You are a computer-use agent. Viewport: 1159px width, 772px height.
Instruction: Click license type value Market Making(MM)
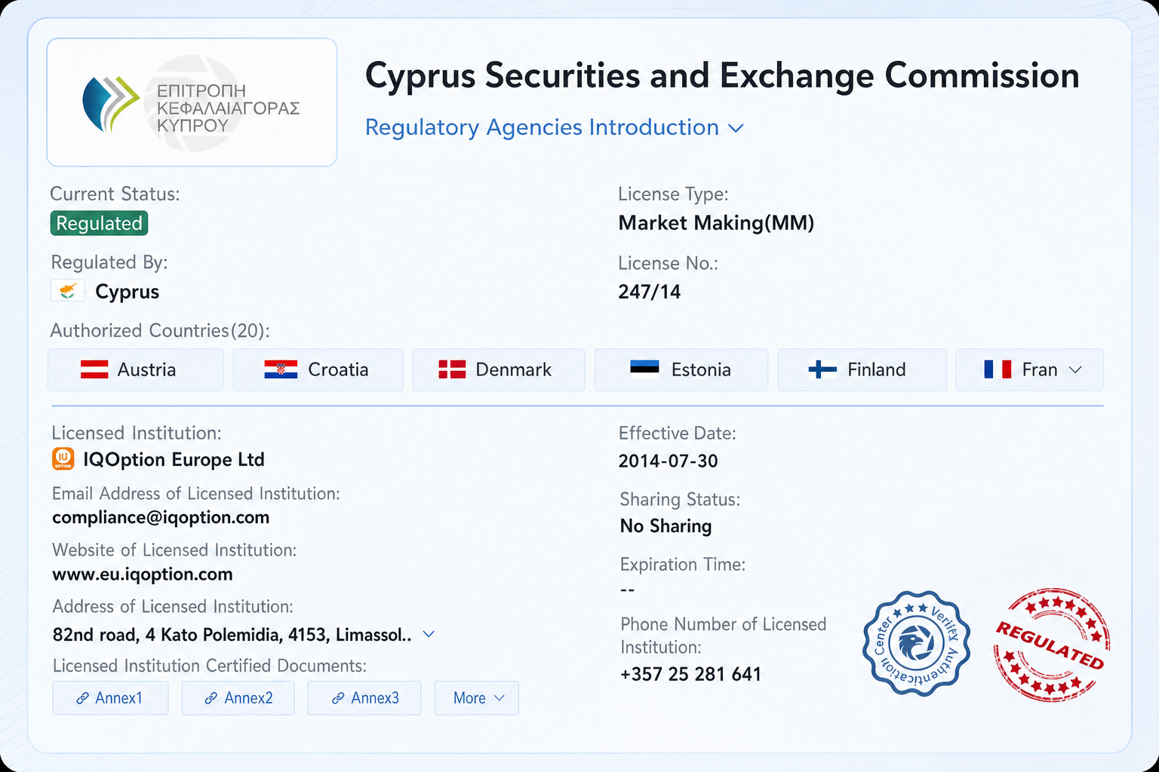tap(716, 223)
